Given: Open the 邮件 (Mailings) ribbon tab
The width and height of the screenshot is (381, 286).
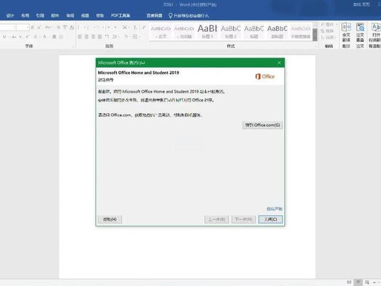Looking at the screenshot, I should [55, 16].
